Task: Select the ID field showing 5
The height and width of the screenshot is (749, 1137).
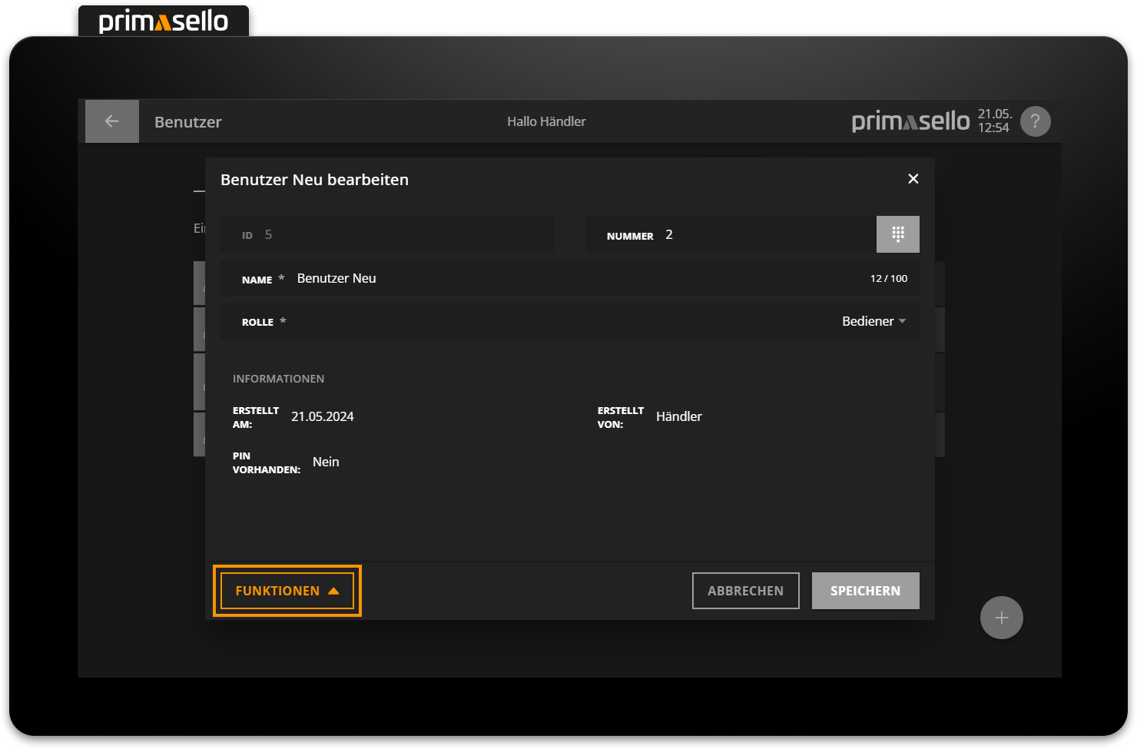Action: 387,235
